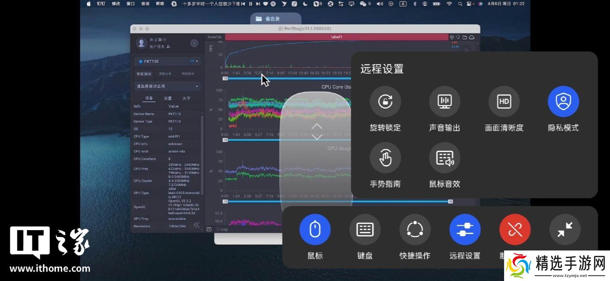Open the PKT110 device dropdown
Image resolution: width=610 pixels, height=281 pixels.
(167, 61)
